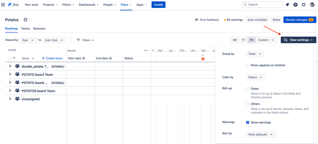Enable Show capacity on timeline checkbox

[x=247, y=65]
